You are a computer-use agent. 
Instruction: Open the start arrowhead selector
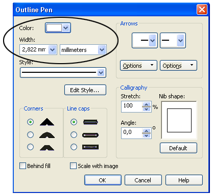145,41
